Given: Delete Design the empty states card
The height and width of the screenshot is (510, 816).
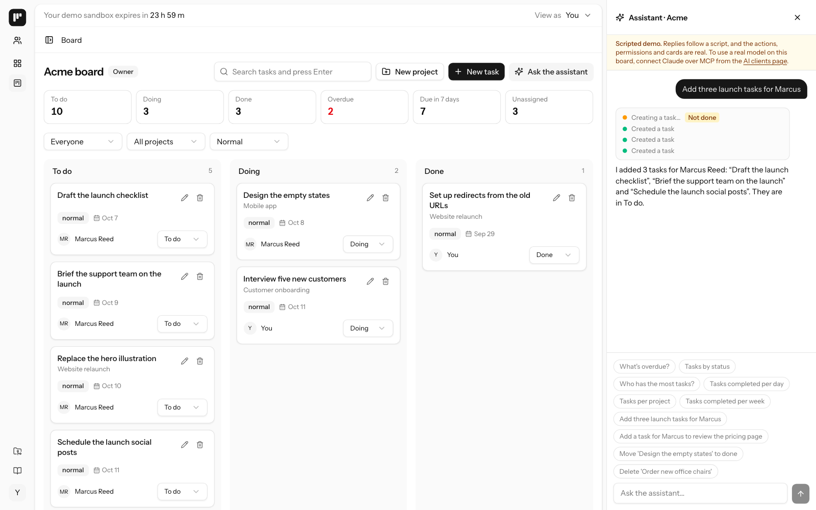Looking at the screenshot, I should [386, 198].
